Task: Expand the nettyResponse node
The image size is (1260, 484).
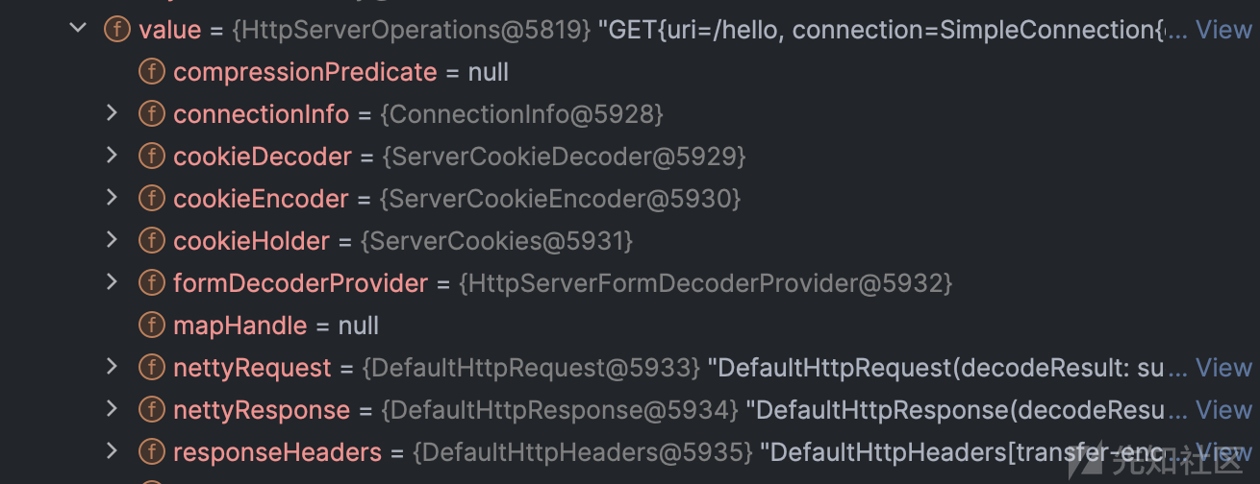Action: click(x=112, y=409)
